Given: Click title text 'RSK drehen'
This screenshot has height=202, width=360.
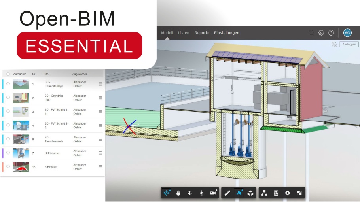Looking at the screenshot, I should pyautogui.click(x=53, y=153).
